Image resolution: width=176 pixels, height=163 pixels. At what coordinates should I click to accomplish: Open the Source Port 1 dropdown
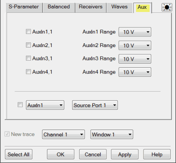[95, 105]
